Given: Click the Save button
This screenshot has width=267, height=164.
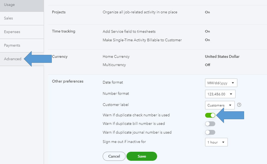Looking at the screenshot, I should tap(142, 156).
